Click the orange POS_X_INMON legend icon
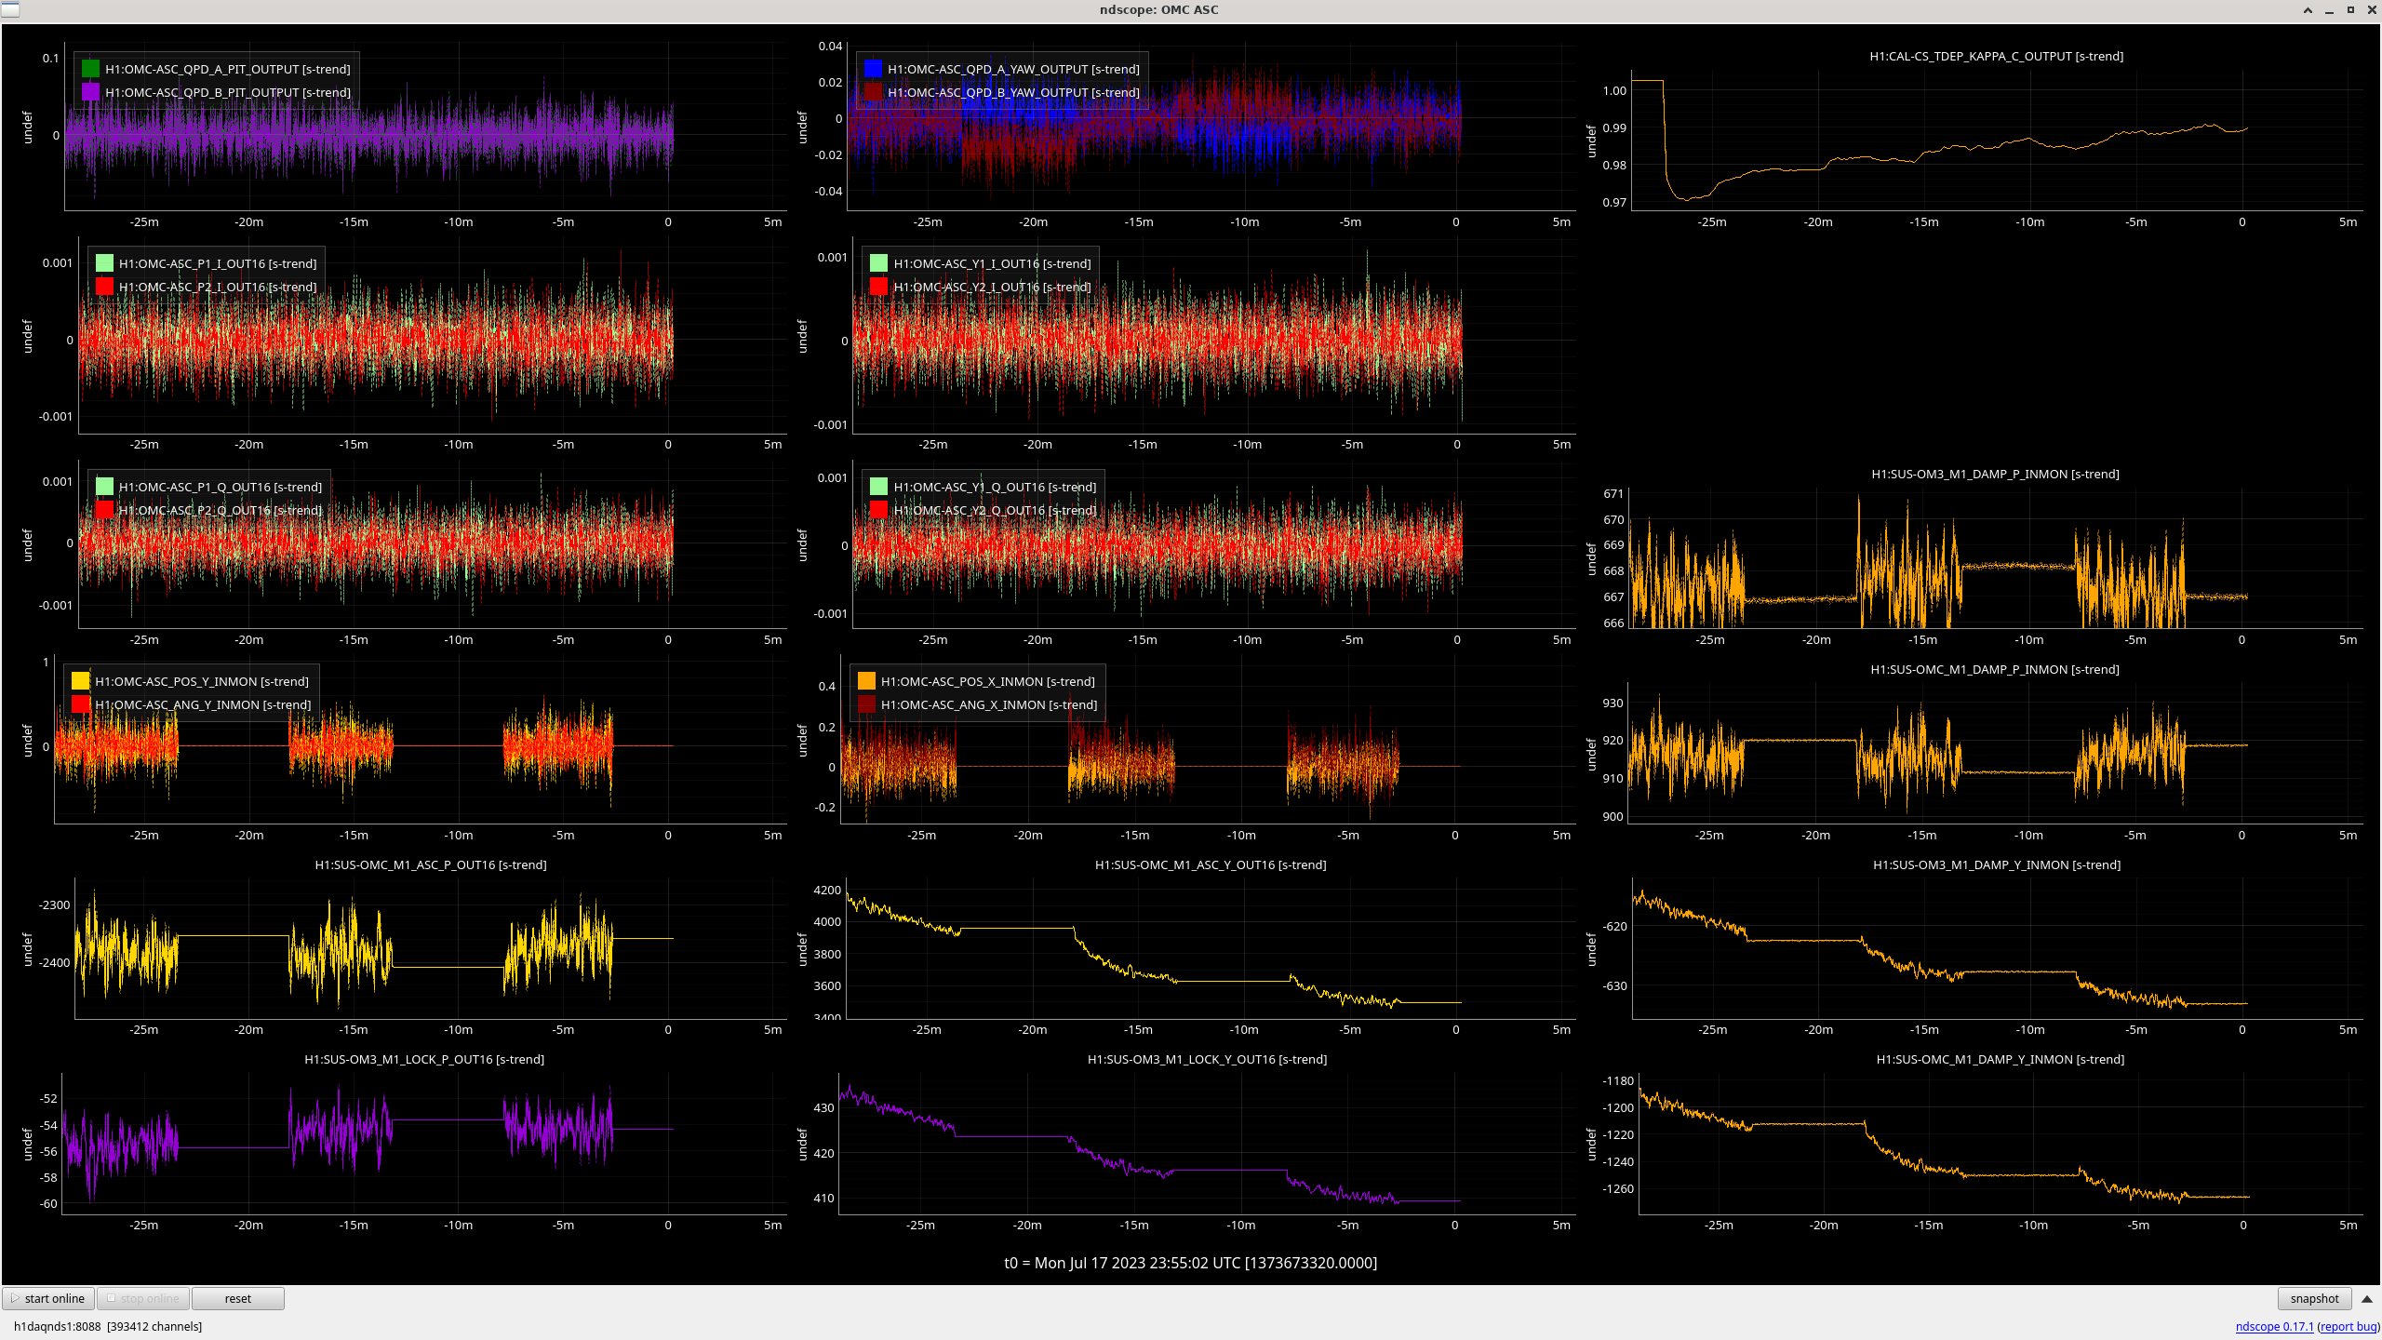The height and width of the screenshot is (1340, 2382). (866, 681)
